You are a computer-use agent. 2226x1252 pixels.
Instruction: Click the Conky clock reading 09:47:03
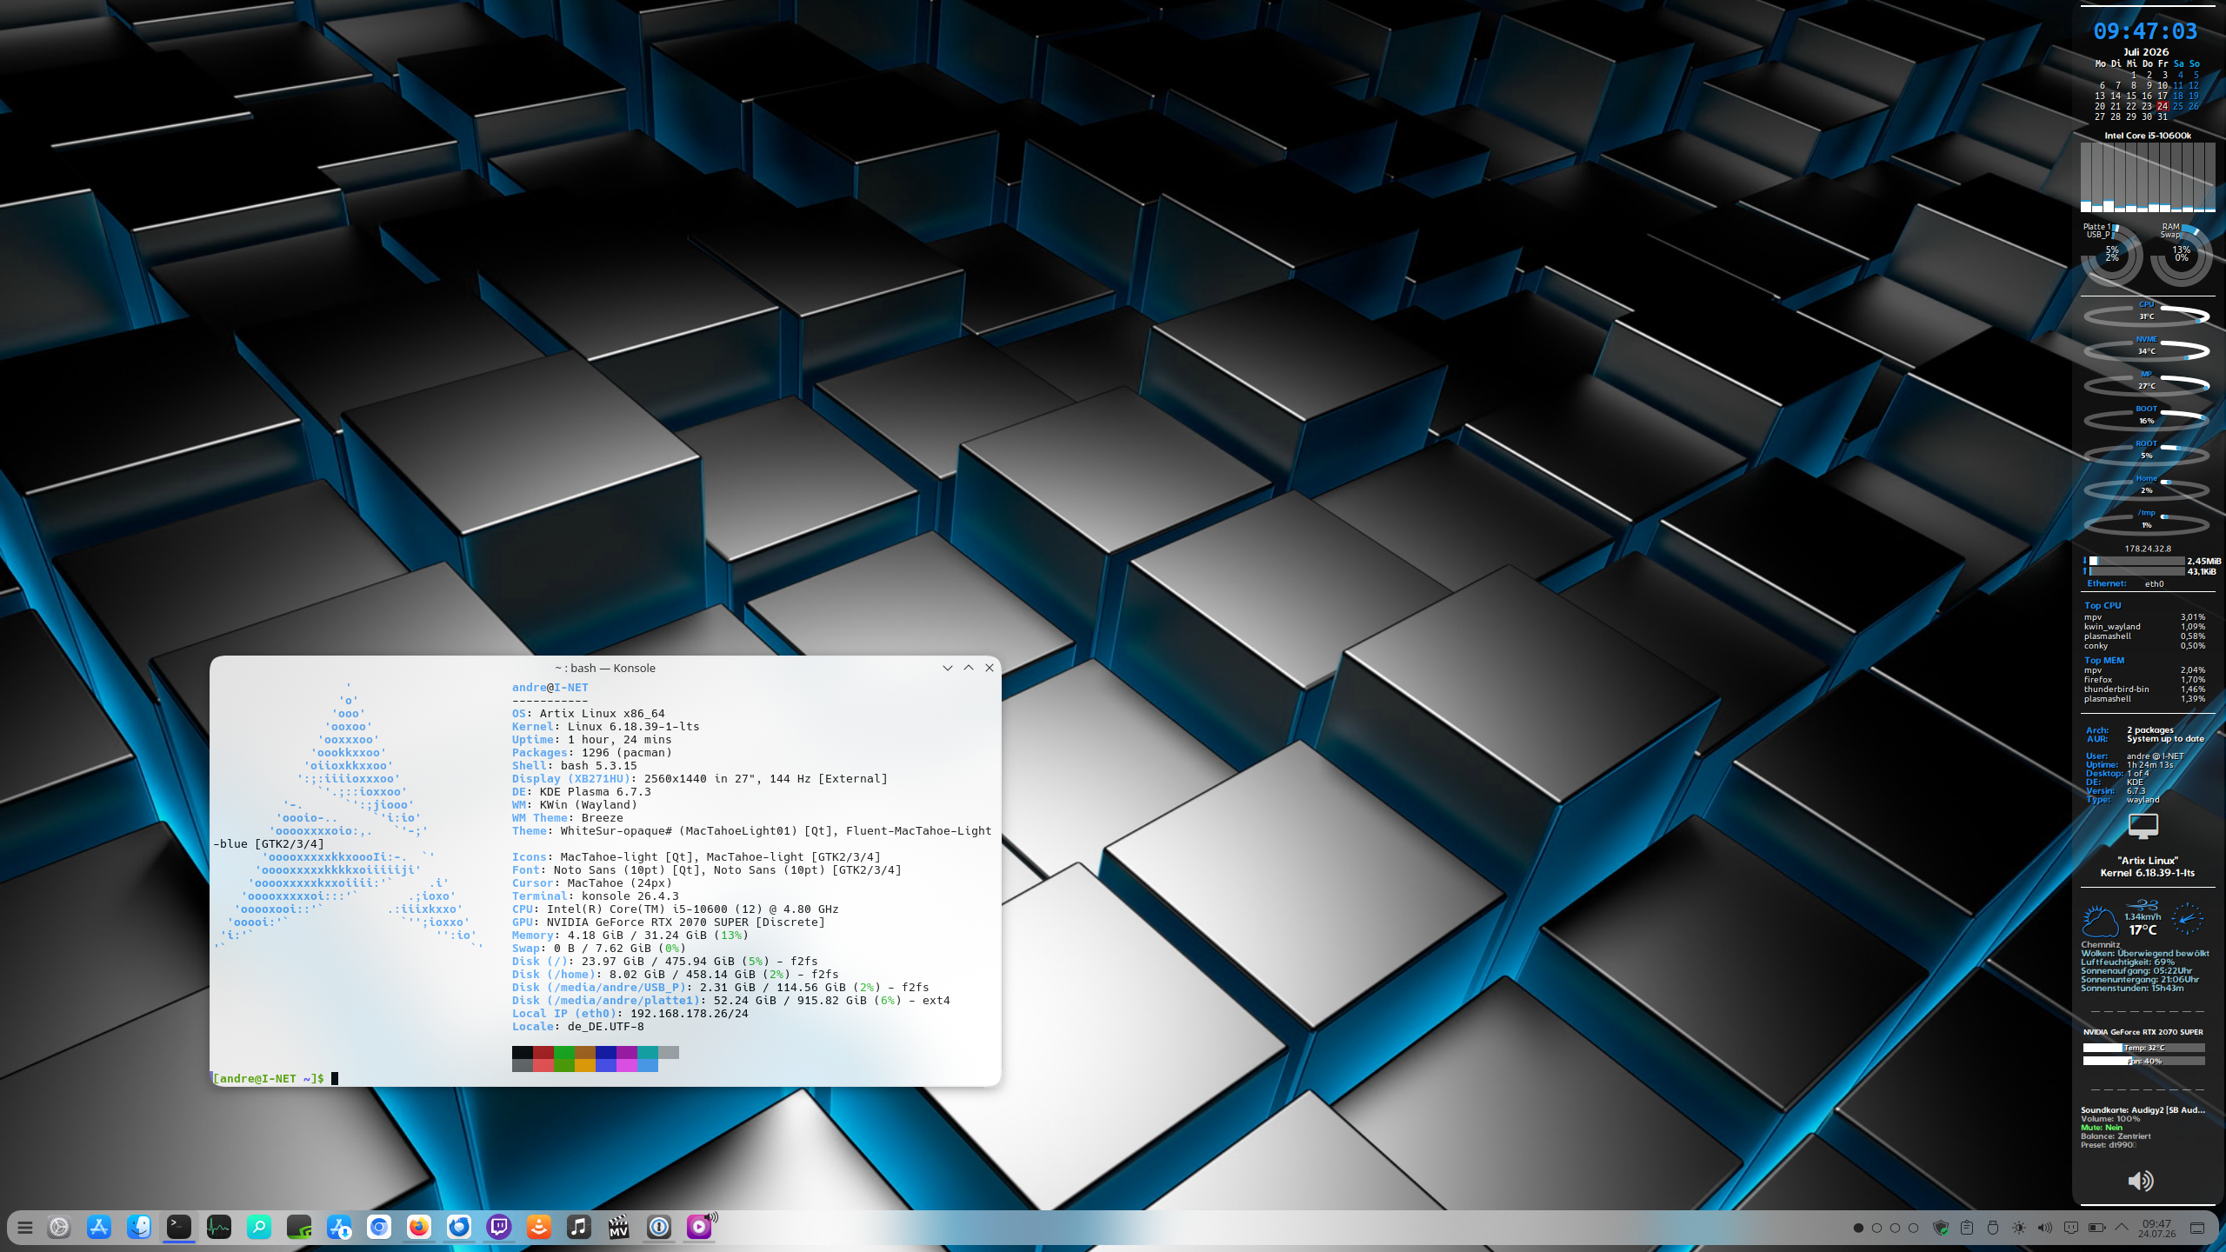point(2145,31)
